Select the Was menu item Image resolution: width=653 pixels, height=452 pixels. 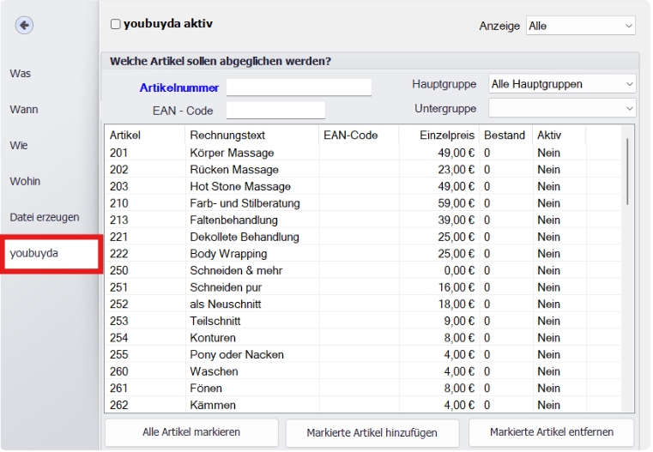pyautogui.click(x=21, y=74)
